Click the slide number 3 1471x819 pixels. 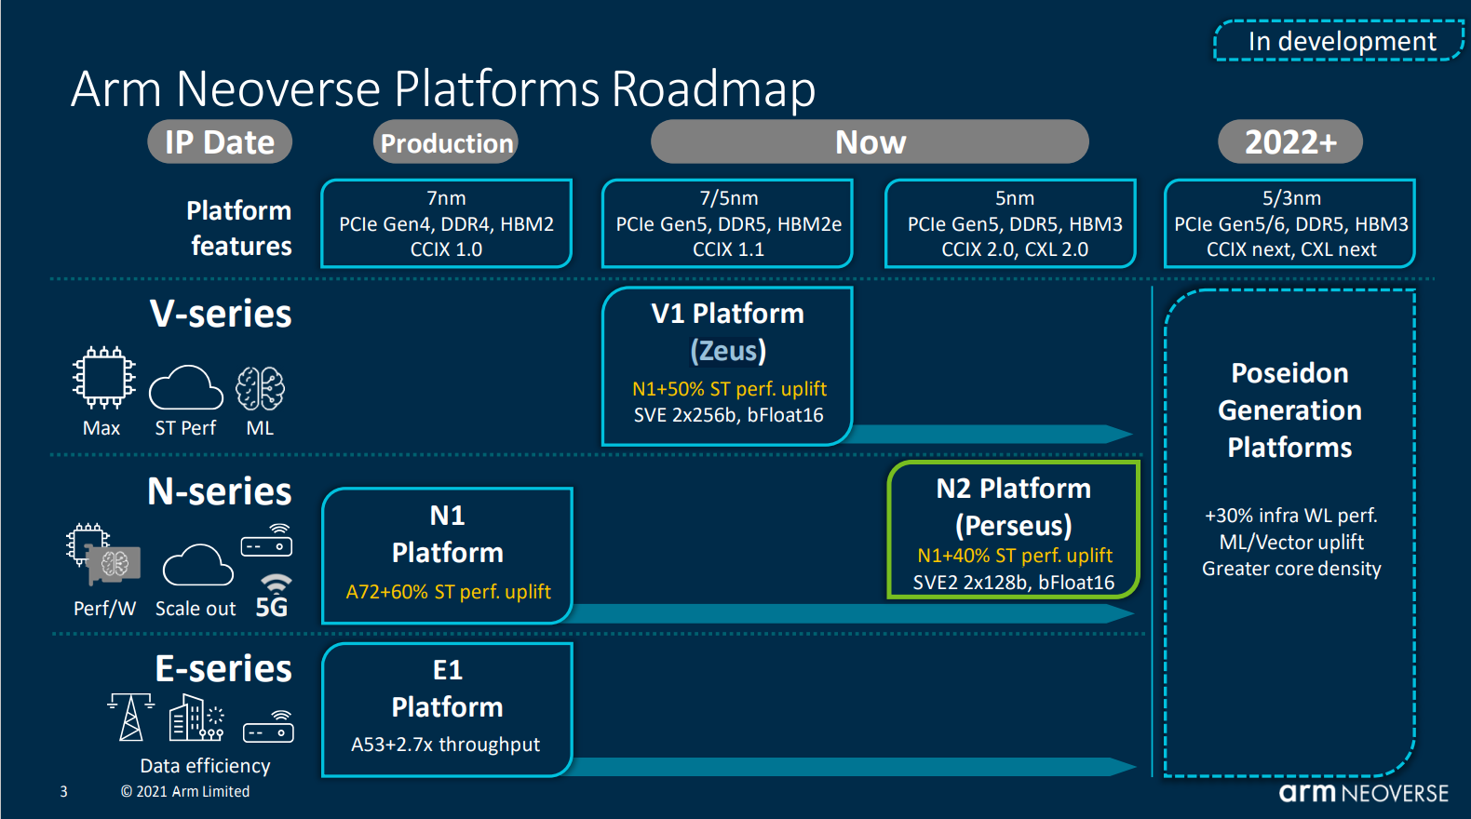pos(63,792)
